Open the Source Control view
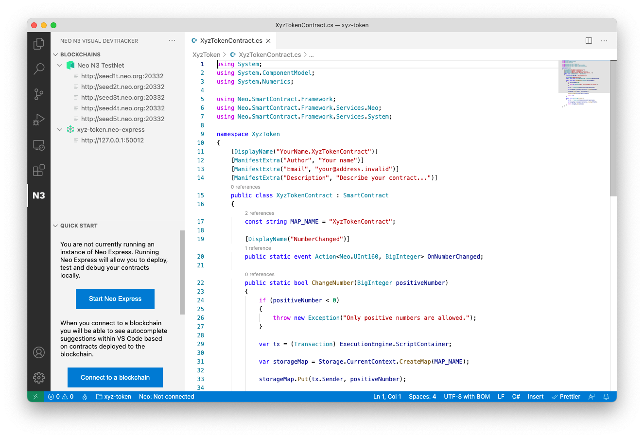Screen dimensions: 644x438 pyautogui.click(x=39, y=94)
